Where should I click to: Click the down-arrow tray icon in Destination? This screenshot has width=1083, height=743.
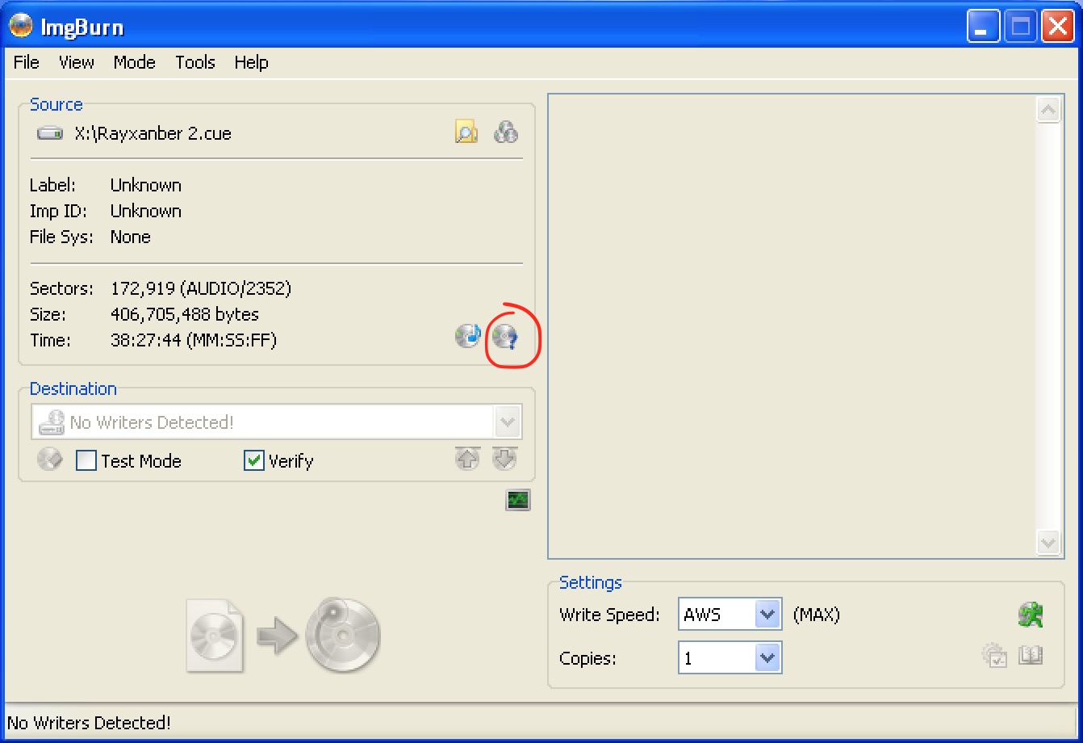[504, 459]
